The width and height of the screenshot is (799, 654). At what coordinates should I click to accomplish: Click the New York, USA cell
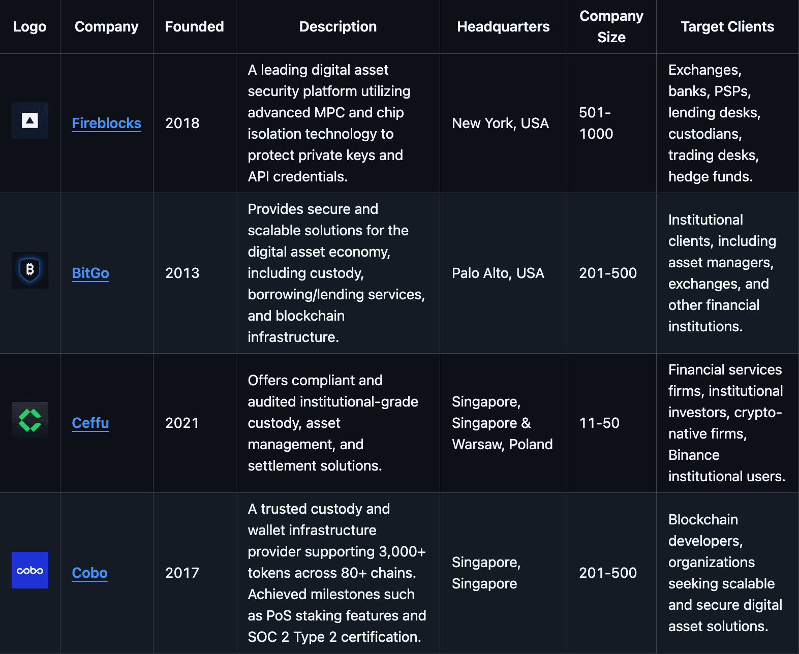coord(500,123)
